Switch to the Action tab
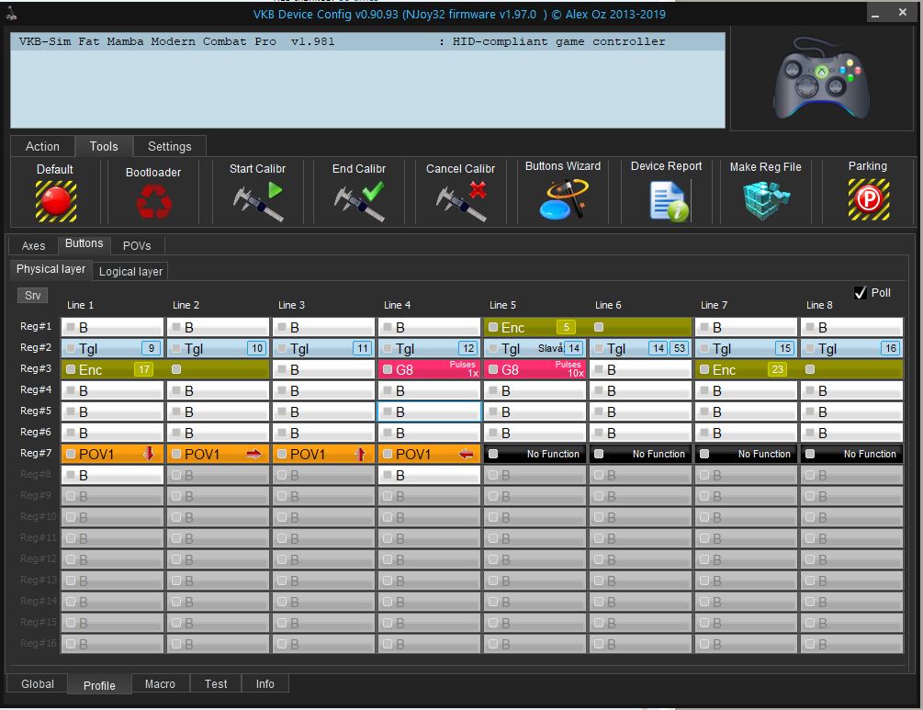The height and width of the screenshot is (710, 923). click(x=42, y=147)
